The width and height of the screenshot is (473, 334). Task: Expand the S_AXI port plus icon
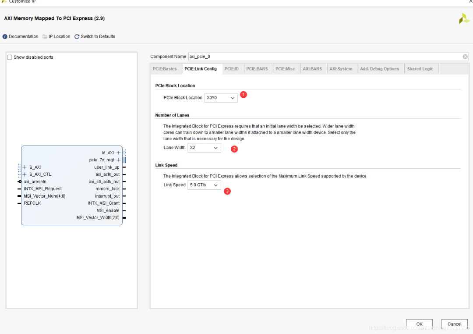click(x=25, y=167)
